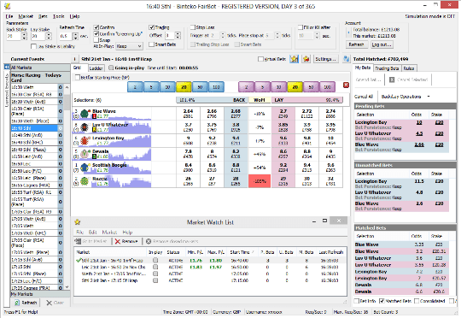The height and width of the screenshot is (318, 461).
Task: Click the BetBot application icon in title bar
Action: click(8, 6)
